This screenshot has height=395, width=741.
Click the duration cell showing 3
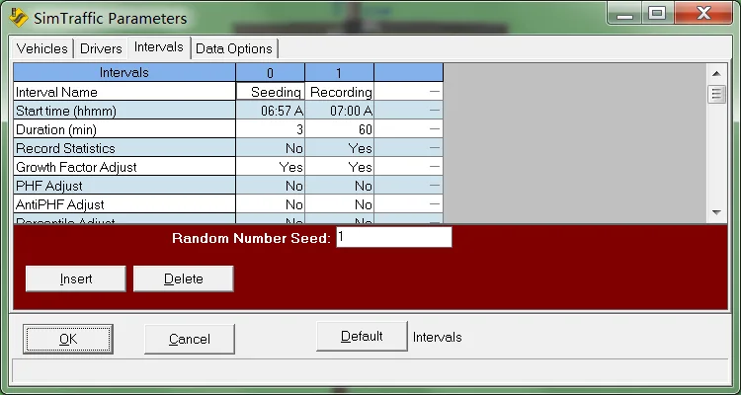(x=271, y=129)
